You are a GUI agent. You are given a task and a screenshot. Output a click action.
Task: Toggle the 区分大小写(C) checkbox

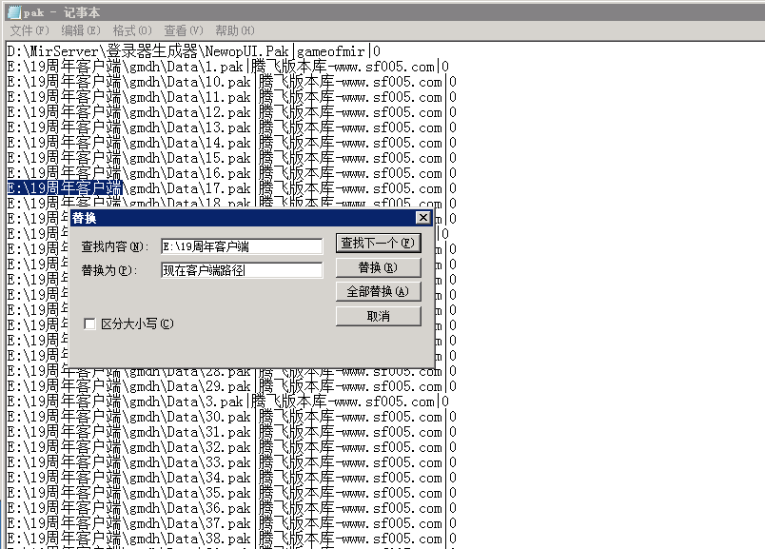click(x=89, y=324)
